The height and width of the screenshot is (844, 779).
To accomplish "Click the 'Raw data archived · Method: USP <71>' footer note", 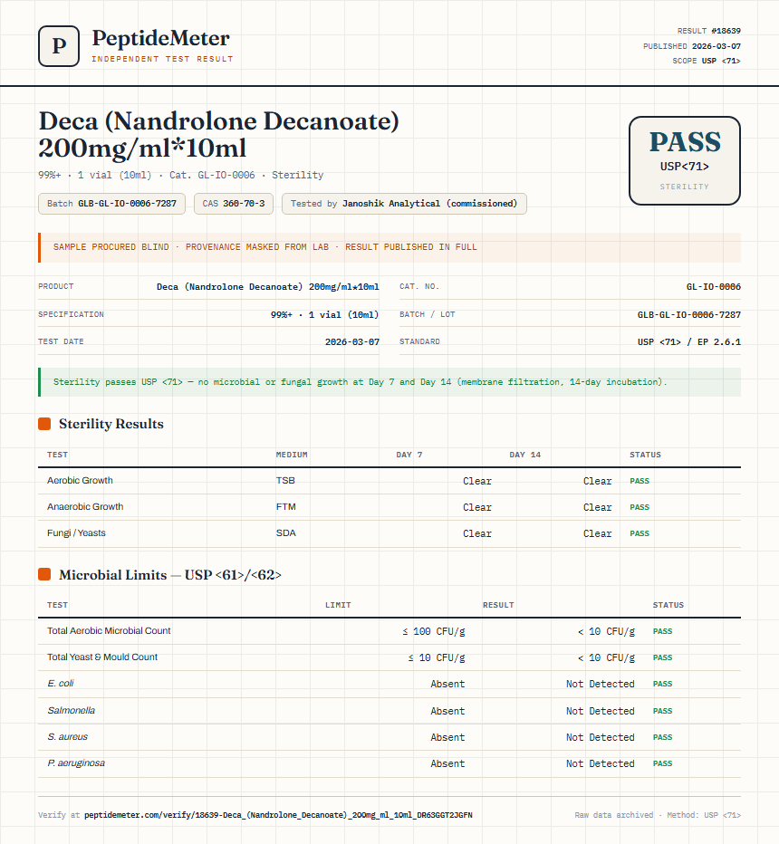I will (x=658, y=815).
